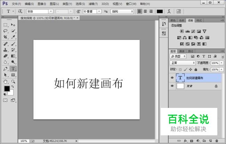Image resolution: width=226 pixels, height=144 pixels.
Task: Hide the 背景 layer
Action: [x=172, y=86]
